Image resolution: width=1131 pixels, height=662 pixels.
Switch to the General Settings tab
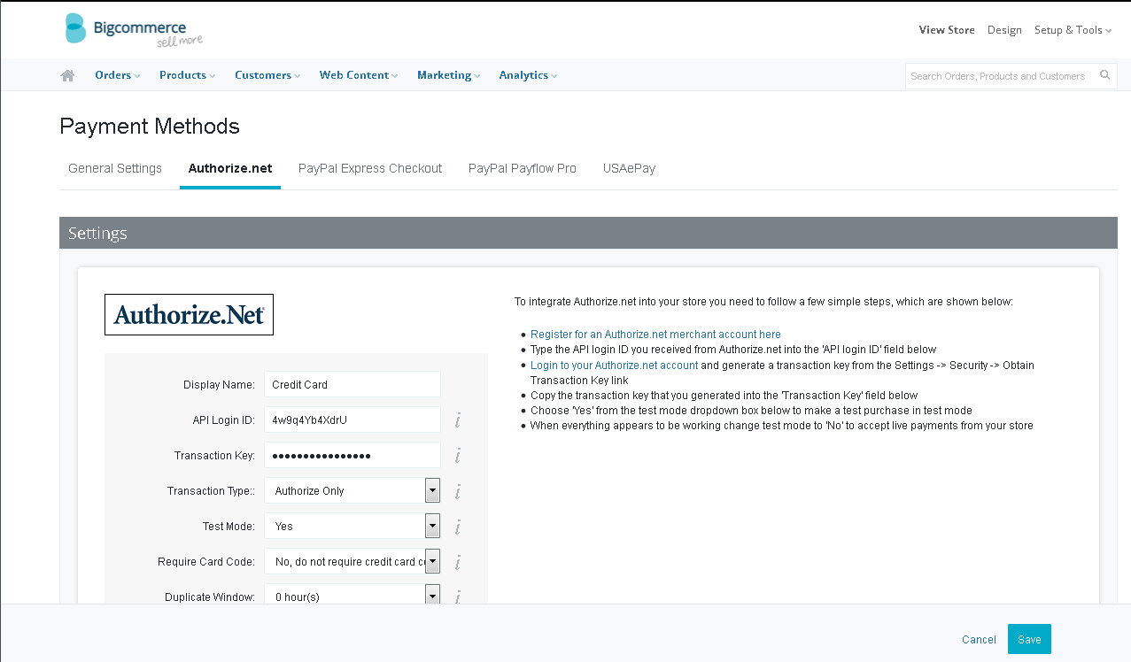(x=115, y=168)
